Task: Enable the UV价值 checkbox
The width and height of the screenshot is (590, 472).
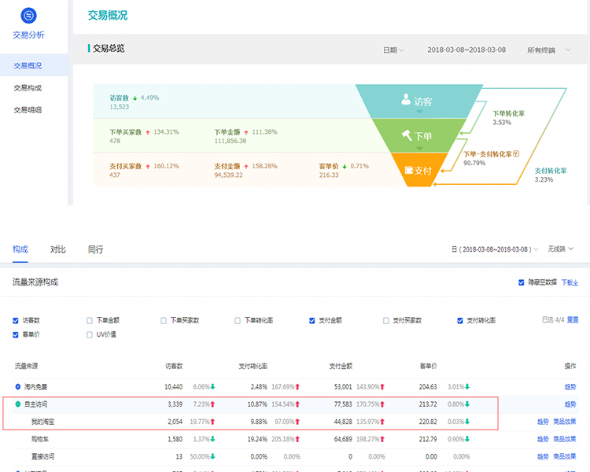Action: pyautogui.click(x=90, y=334)
